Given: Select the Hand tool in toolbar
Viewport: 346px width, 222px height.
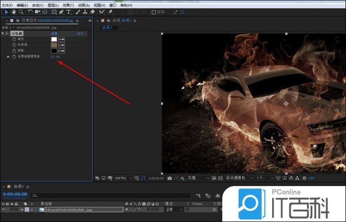Looking at the screenshot, I should pos(13,12).
